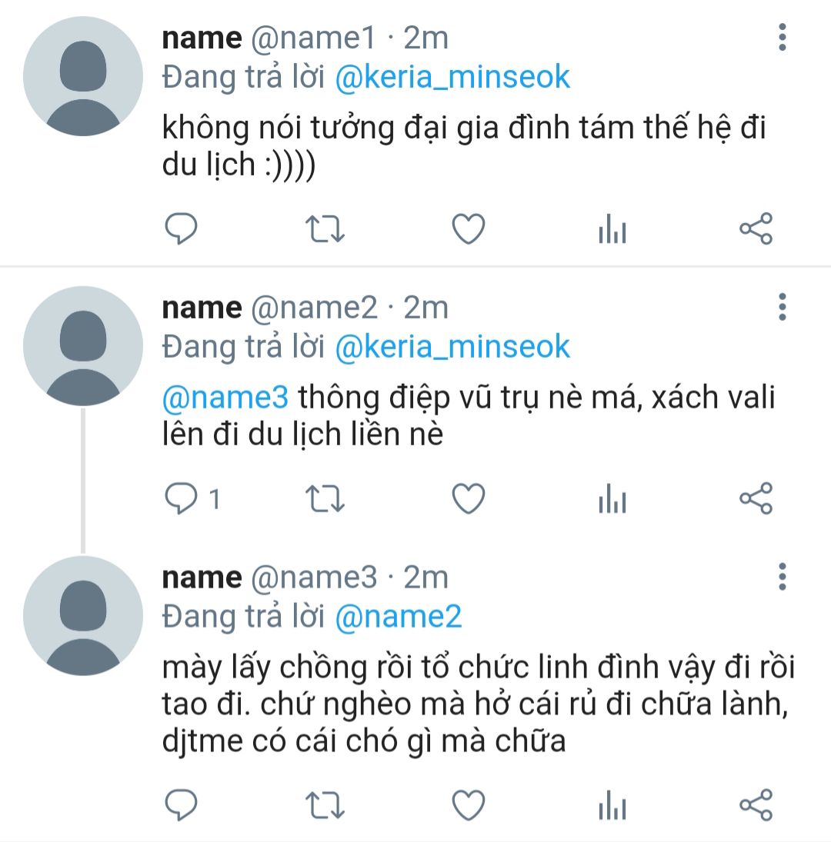Reply to the @name3 tweet

point(182,805)
